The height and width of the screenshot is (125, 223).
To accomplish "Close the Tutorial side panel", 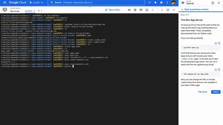I will pyautogui.click(x=218, y=3).
